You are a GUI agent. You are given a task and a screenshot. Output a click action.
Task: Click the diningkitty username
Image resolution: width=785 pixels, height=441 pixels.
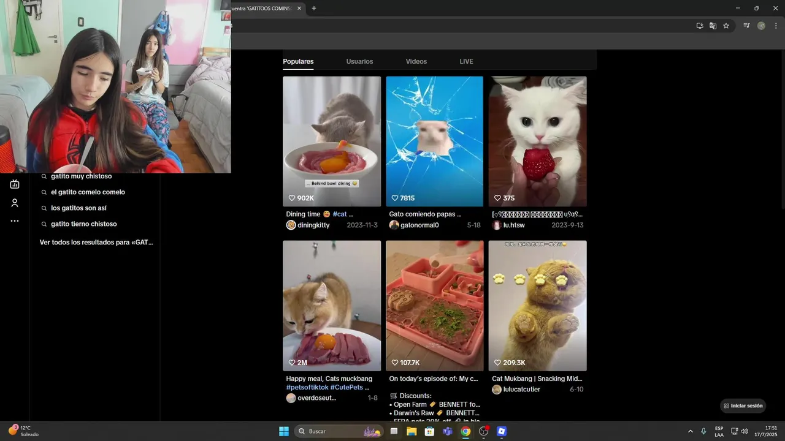tap(313, 225)
